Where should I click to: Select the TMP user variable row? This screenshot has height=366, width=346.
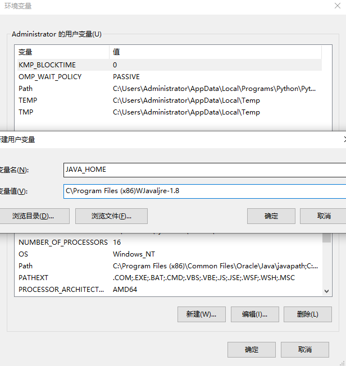[x=26, y=112]
